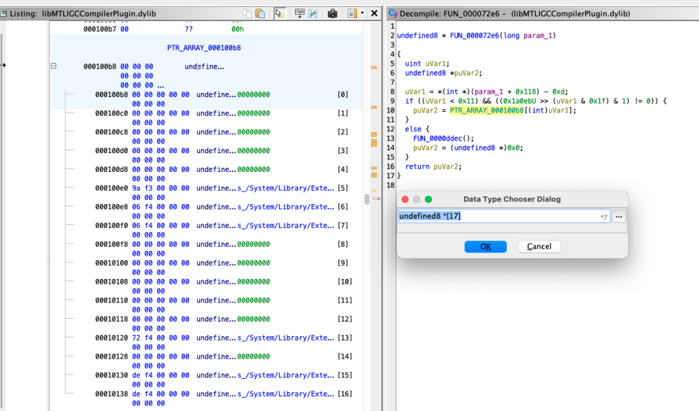Follow string pointer in element [6] row

pyautogui.click(x=285, y=207)
